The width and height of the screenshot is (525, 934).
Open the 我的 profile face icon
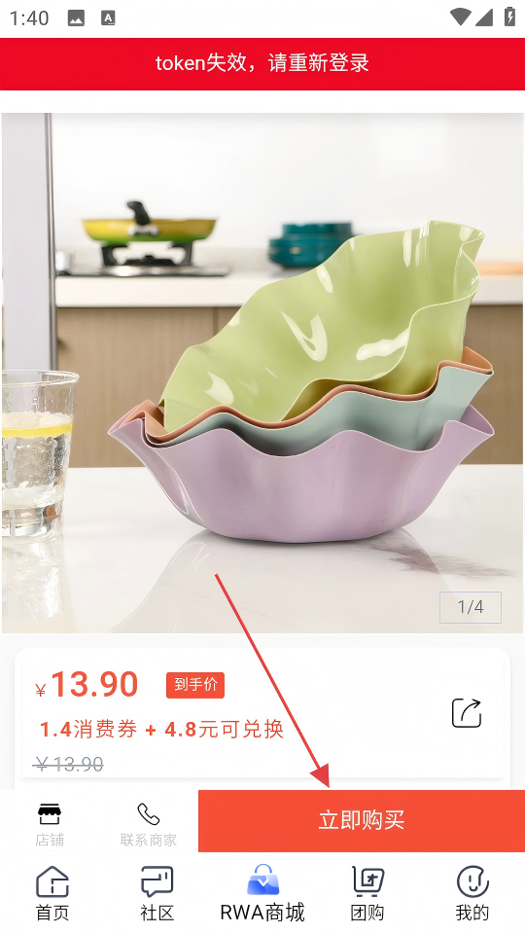coord(472,881)
